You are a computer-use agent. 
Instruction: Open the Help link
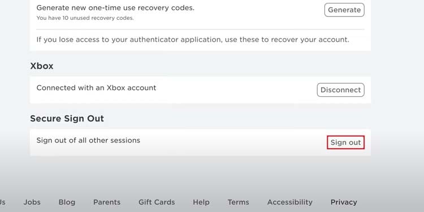201,202
